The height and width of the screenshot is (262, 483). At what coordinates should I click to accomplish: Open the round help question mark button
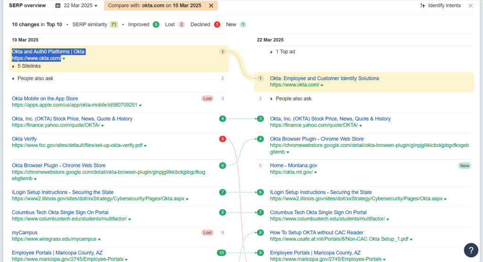click(471, 250)
